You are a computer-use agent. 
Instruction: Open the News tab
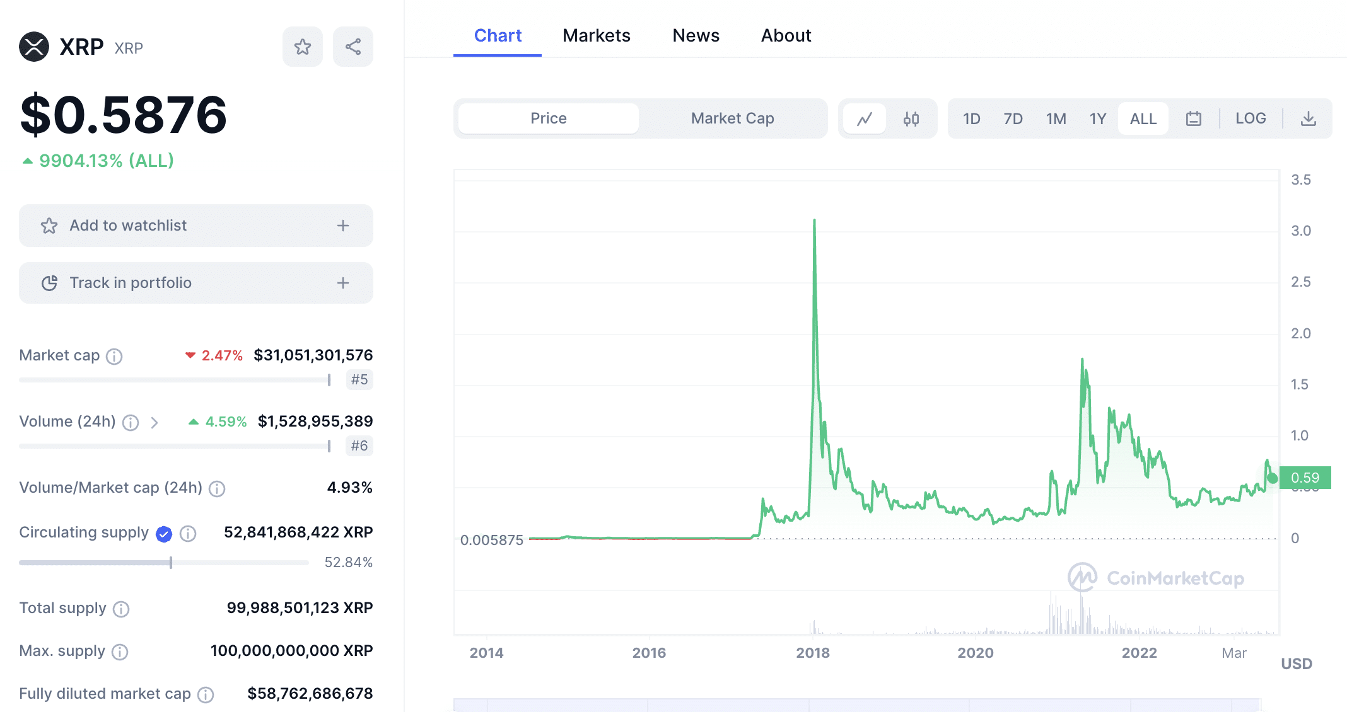coord(696,35)
